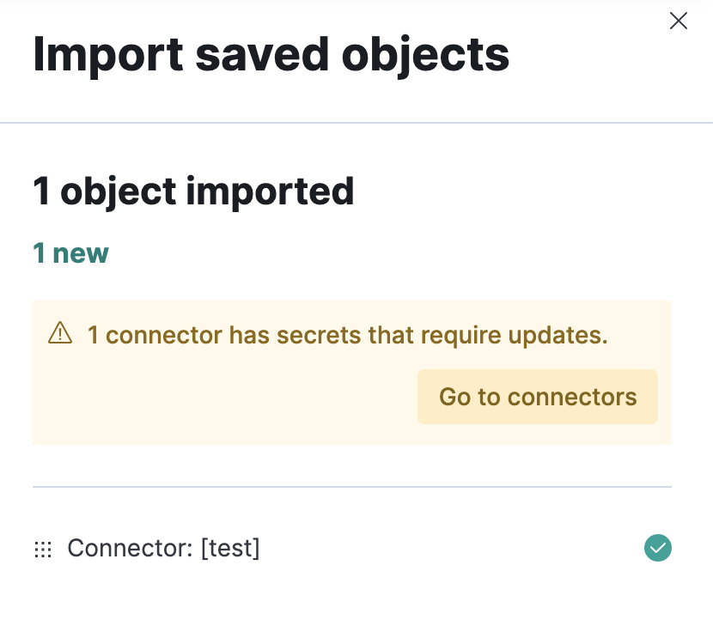This screenshot has width=713, height=632.
Task: Close the Import saved objects flyout
Action: click(678, 21)
